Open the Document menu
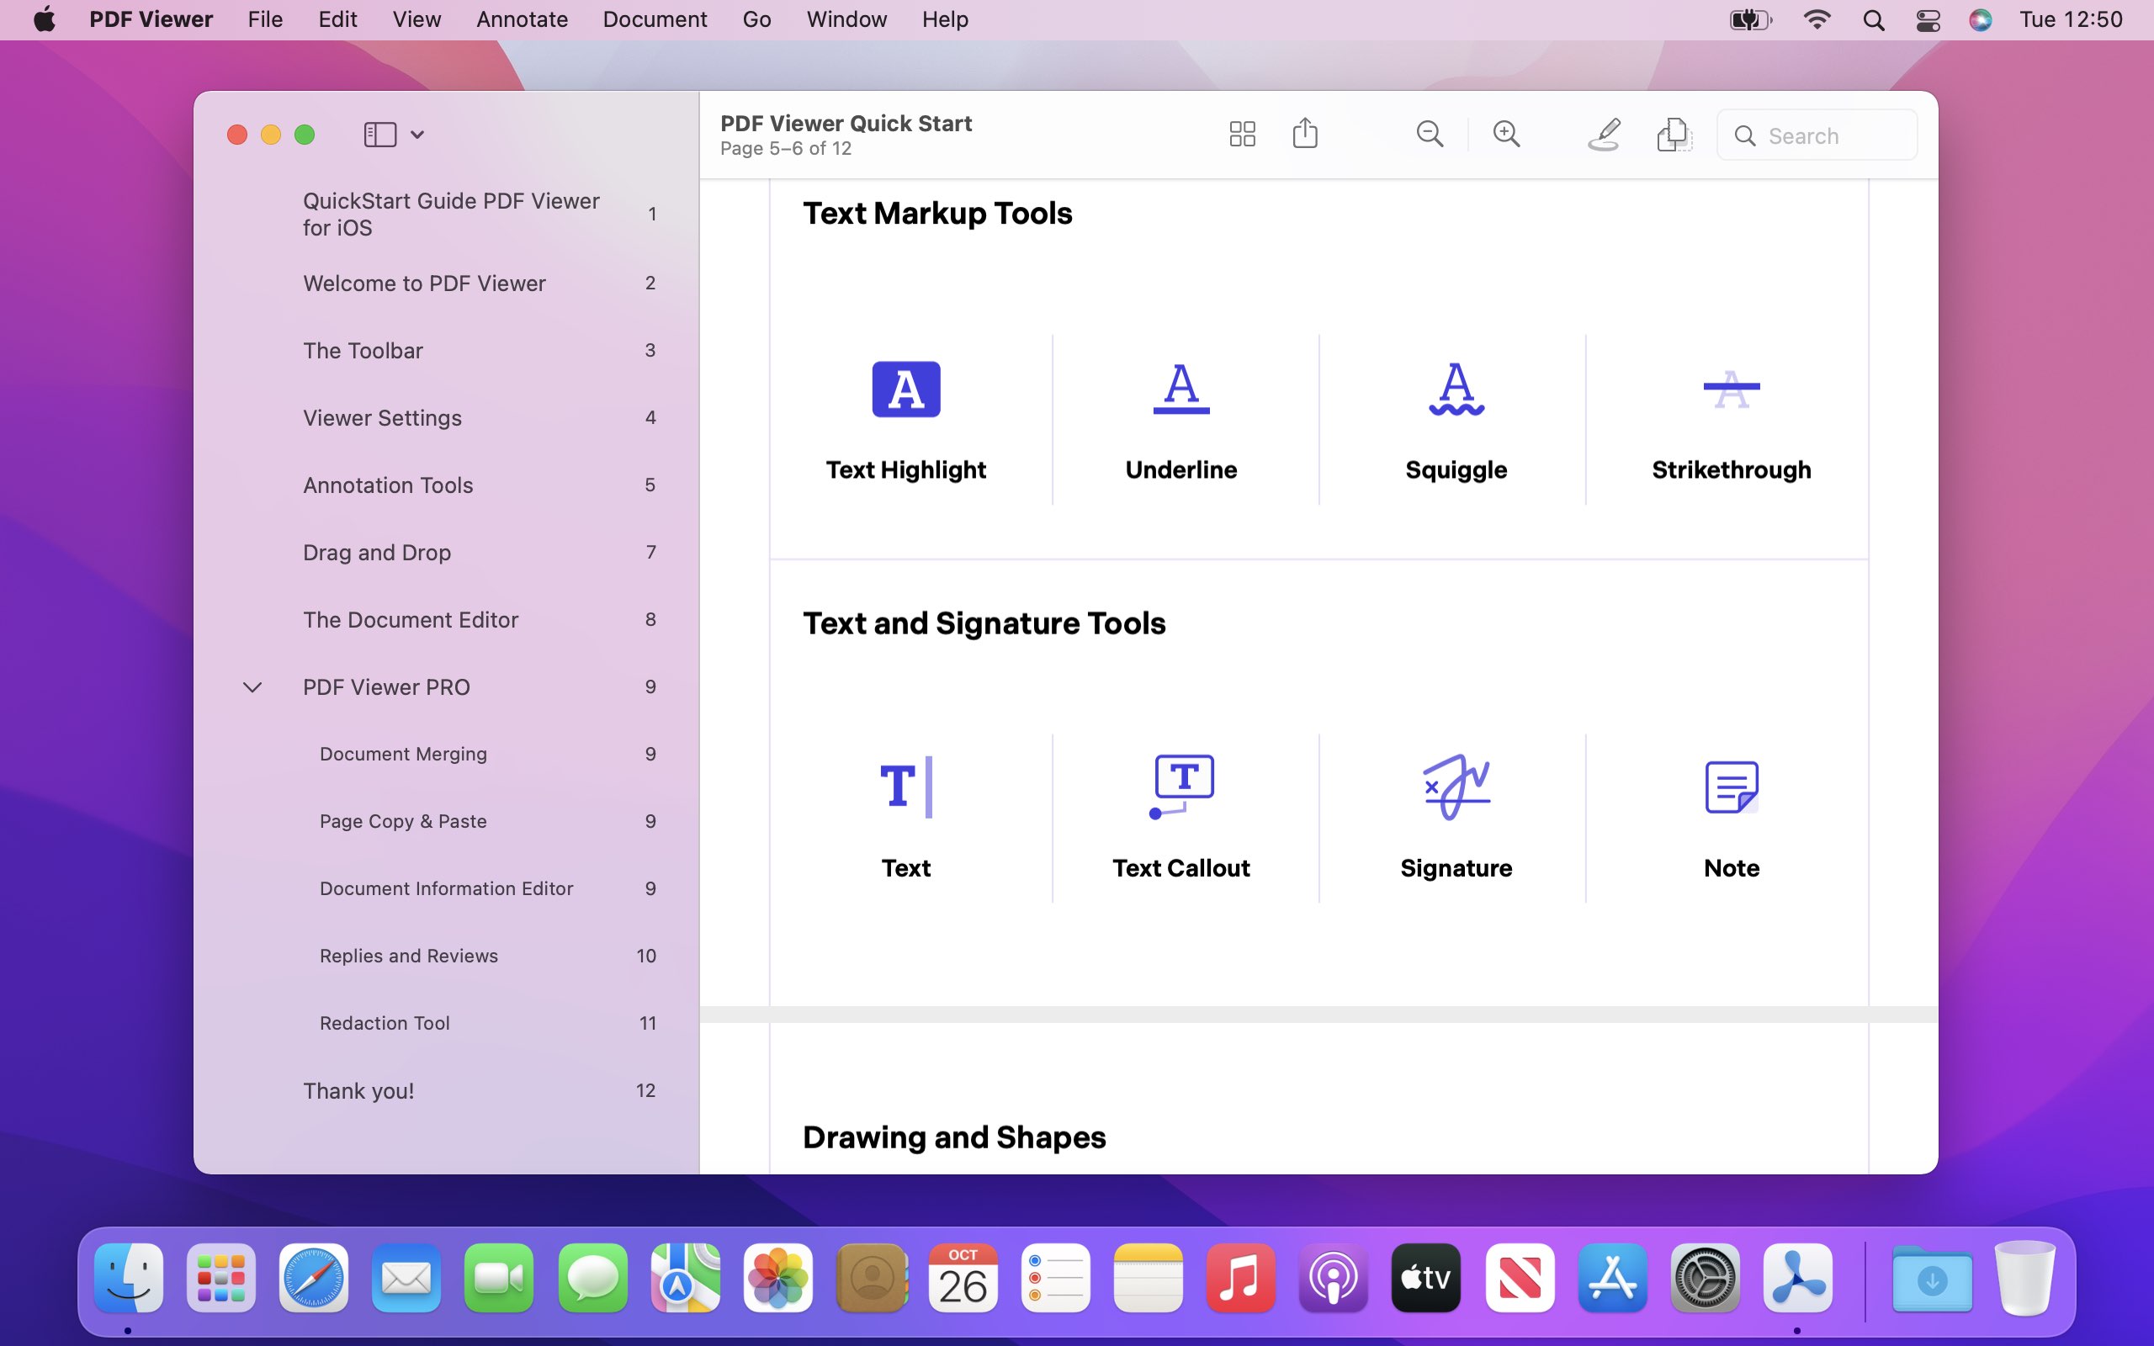This screenshot has height=1346, width=2154. [655, 19]
